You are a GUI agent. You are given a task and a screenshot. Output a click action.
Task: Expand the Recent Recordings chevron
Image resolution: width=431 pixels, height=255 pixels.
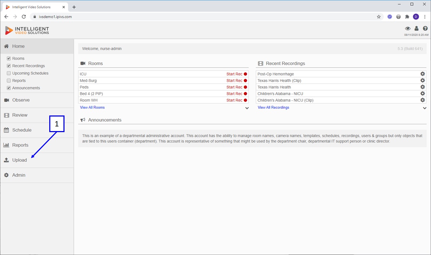425,108
